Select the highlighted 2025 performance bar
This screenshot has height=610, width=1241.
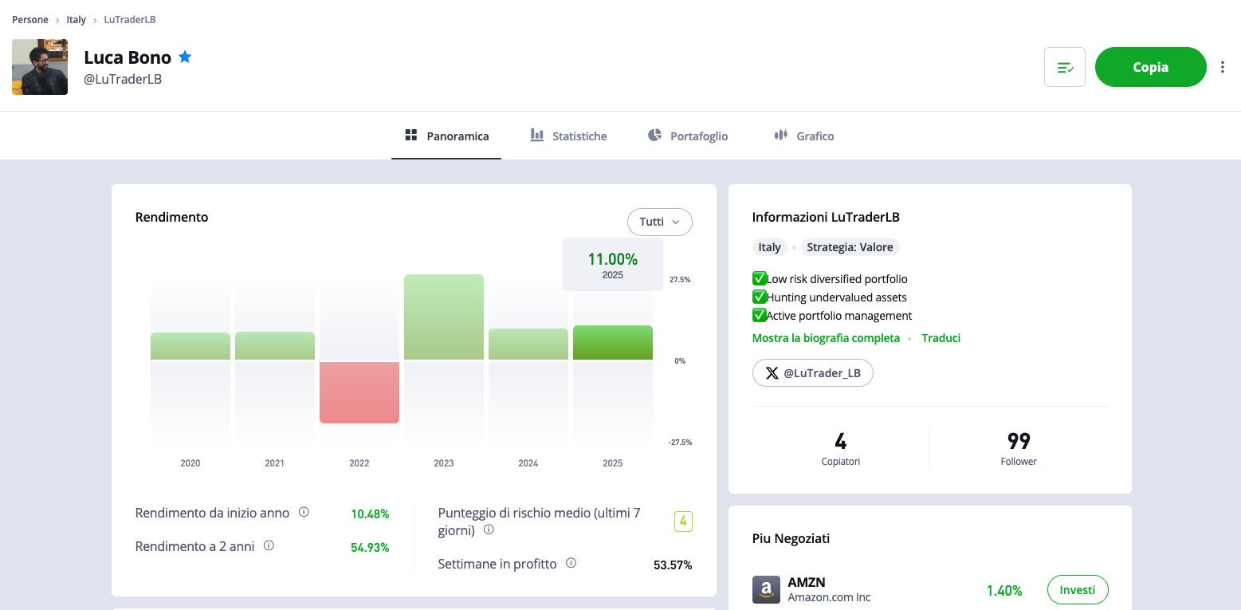pyautogui.click(x=613, y=342)
